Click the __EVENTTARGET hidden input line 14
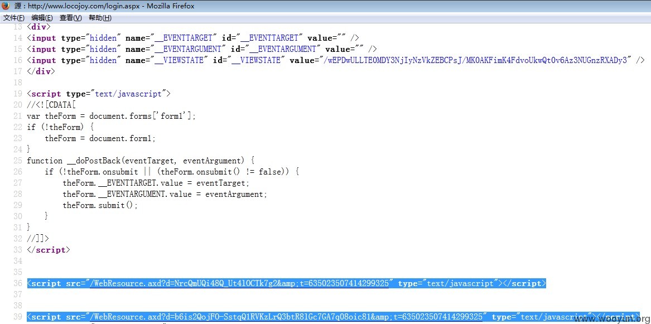The height and width of the screenshot is (324, 651). point(193,38)
